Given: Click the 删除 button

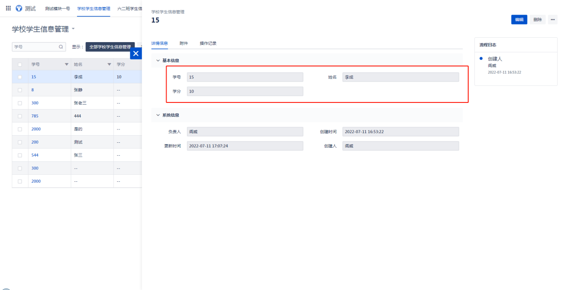Looking at the screenshot, I should click(x=537, y=20).
